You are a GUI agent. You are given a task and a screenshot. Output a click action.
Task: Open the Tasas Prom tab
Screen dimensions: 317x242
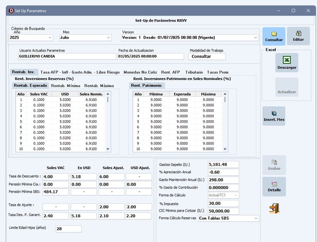(x=218, y=72)
